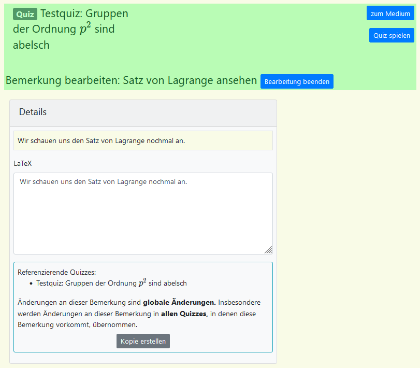Image resolution: width=420 pixels, height=368 pixels.
Task: Open the medium via "zum Medium"
Action: (x=390, y=13)
